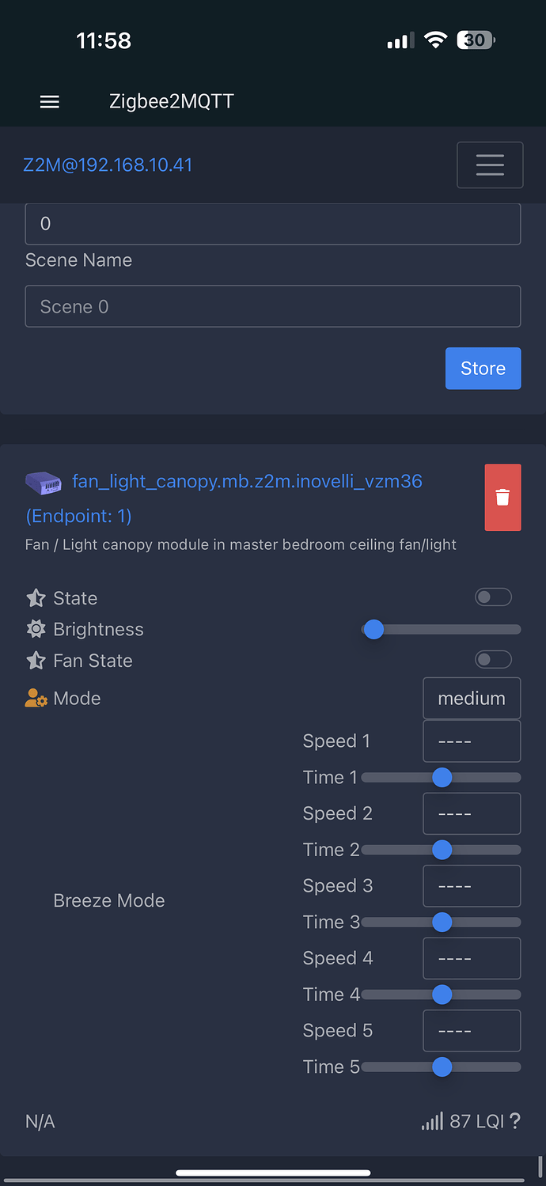Open the Speed 1 dropdown
This screenshot has width=546, height=1186.
[472, 741]
